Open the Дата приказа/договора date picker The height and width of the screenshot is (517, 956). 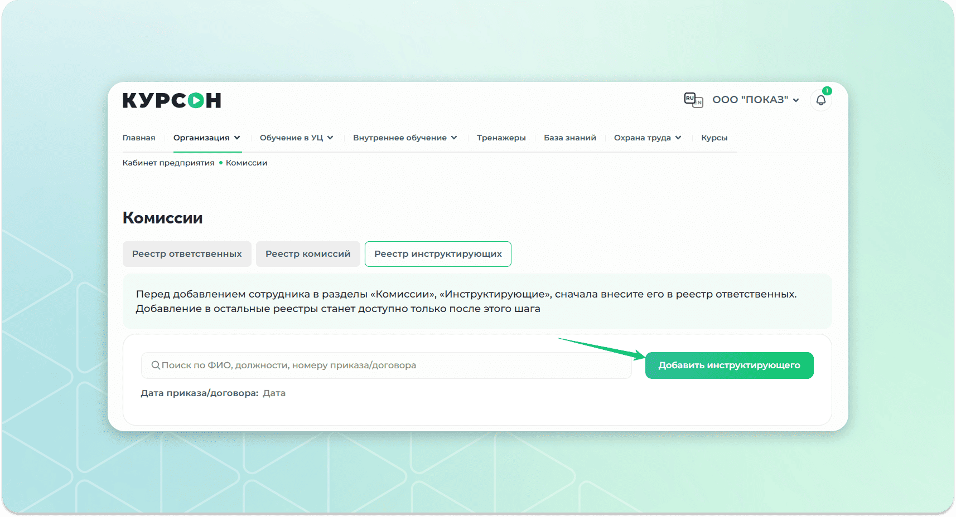274,393
